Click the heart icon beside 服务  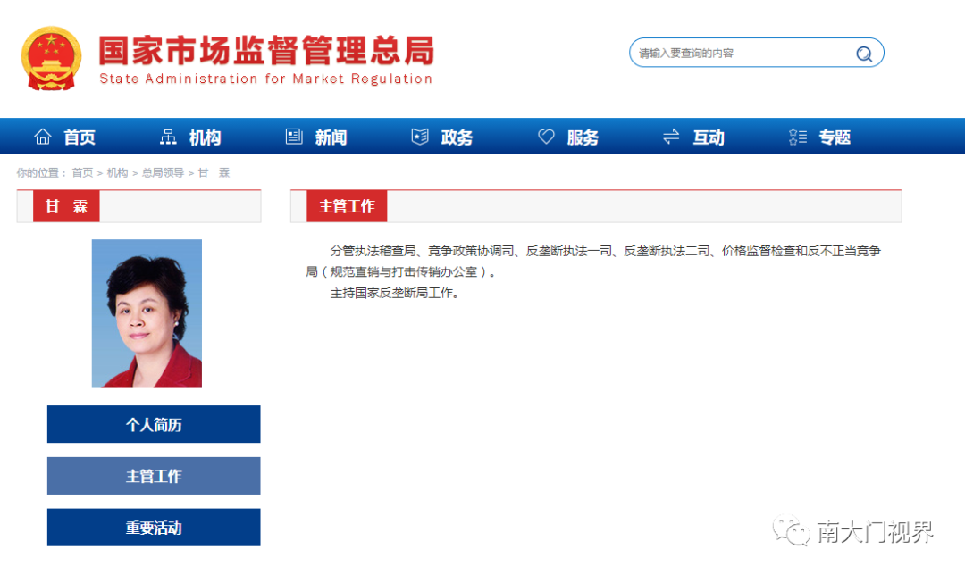(546, 137)
